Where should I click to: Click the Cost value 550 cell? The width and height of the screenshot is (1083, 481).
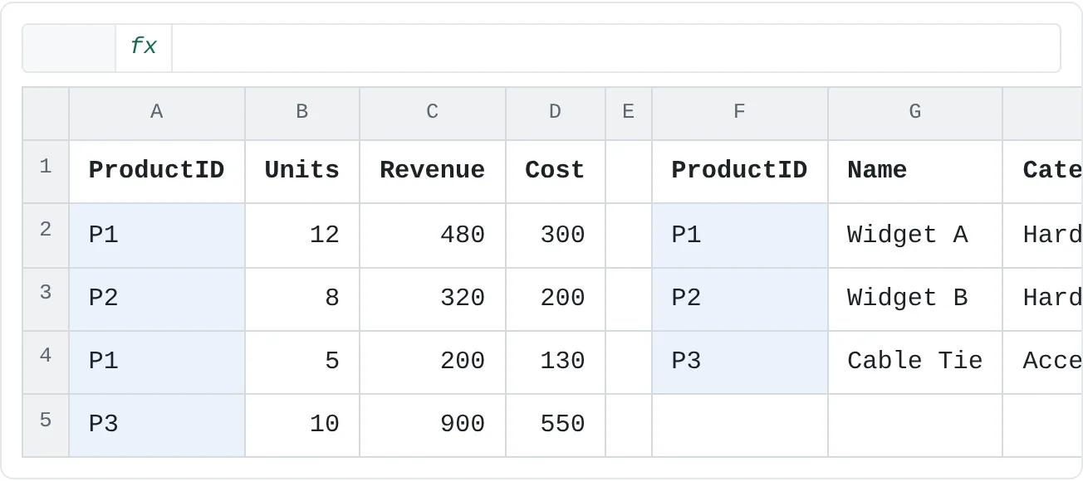(556, 425)
